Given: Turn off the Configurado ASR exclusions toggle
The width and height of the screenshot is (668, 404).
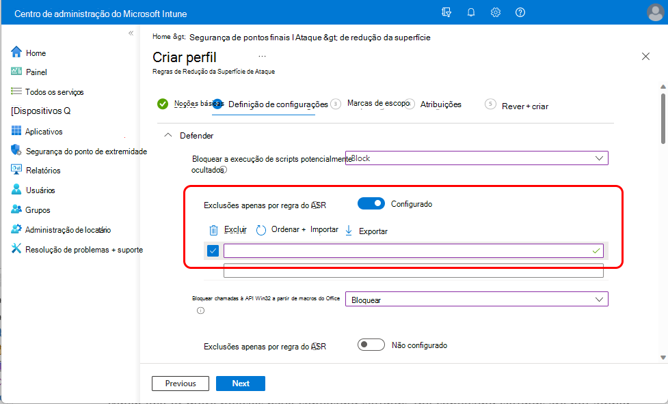Looking at the screenshot, I should (x=371, y=203).
